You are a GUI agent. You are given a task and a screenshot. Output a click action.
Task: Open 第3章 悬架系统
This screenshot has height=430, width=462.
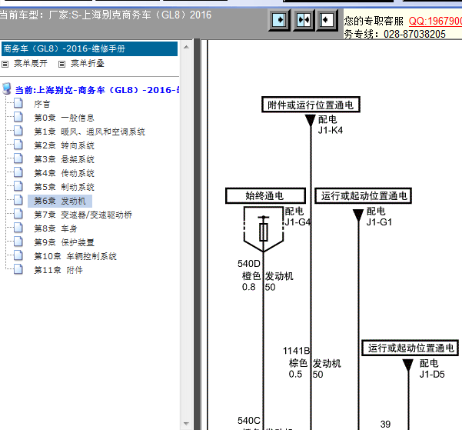[x=64, y=159]
